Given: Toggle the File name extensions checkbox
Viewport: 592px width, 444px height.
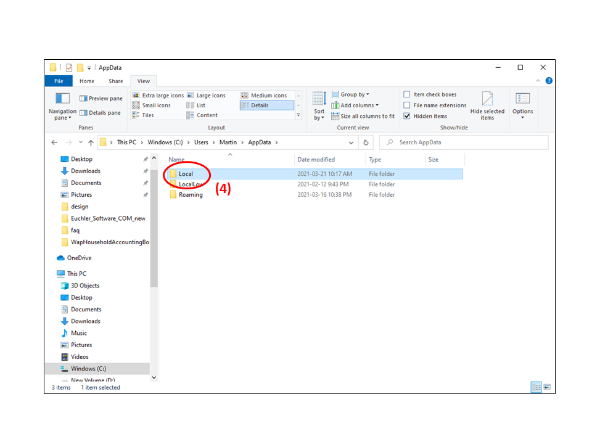Looking at the screenshot, I should pos(407,105).
